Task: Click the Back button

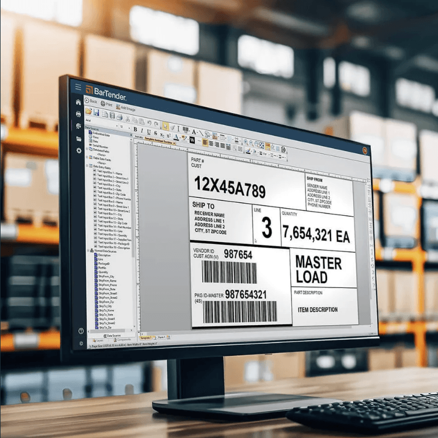Action: [91, 101]
